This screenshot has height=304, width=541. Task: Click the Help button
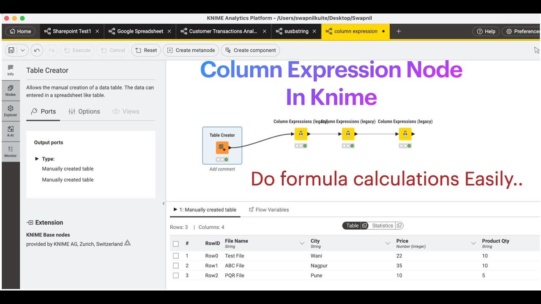[x=486, y=31]
